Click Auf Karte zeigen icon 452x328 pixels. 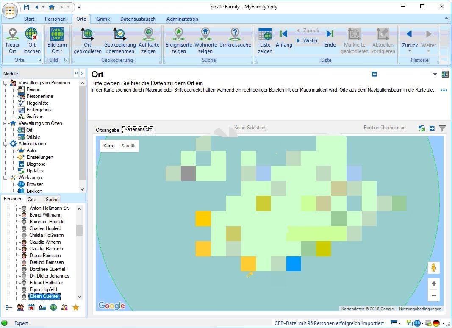[x=149, y=40]
